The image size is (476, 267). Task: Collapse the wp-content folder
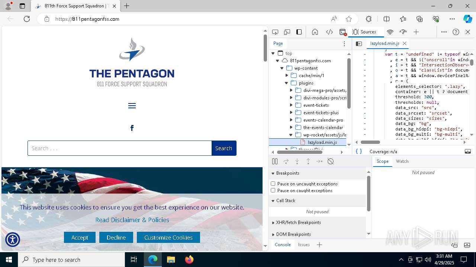click(x=282, y=68)
